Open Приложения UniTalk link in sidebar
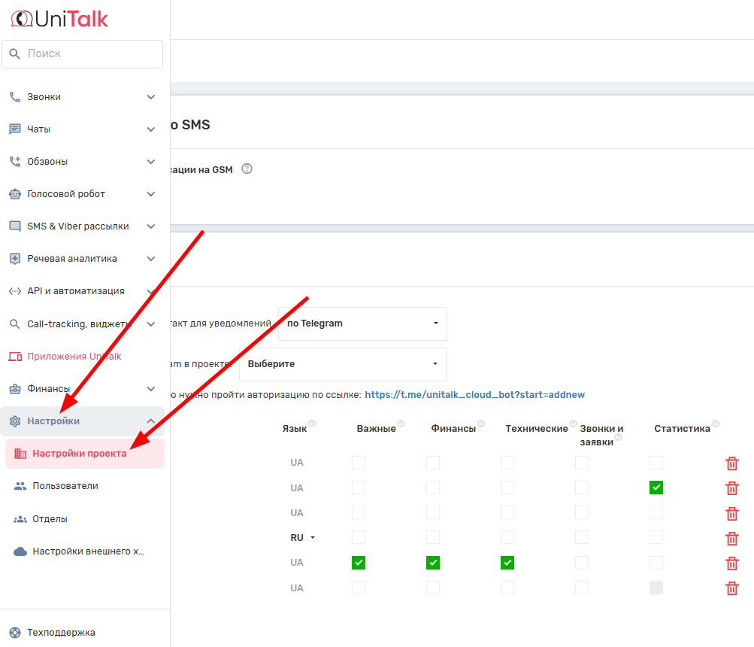Image resolution: width=754 pixels, height=647 pixels. coord(74,356)
